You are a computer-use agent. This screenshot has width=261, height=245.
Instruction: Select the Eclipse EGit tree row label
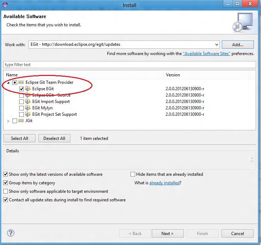click(x=43, y=89)
